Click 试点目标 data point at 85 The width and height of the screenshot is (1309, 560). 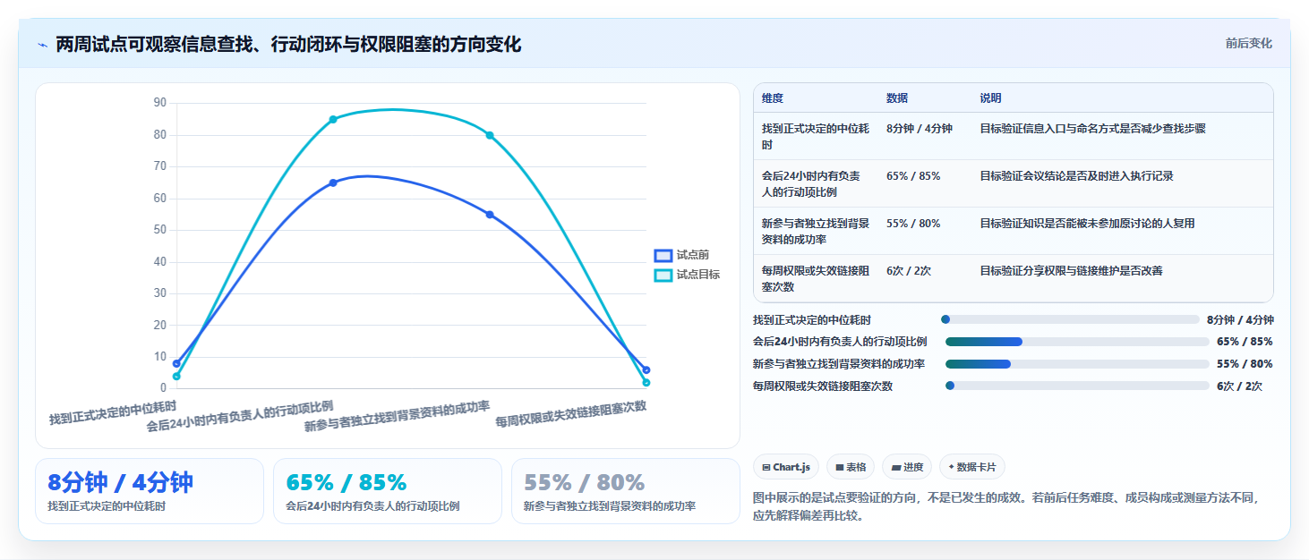coord(333,119)
